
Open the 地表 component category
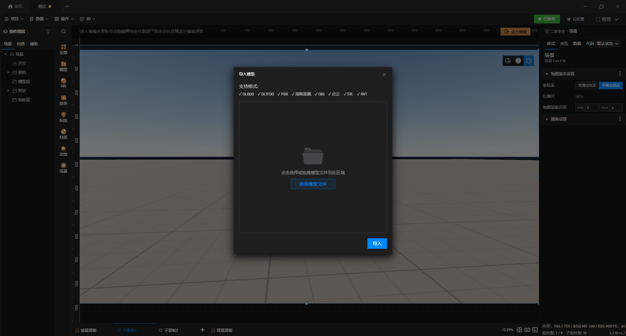tap(63, 100)
